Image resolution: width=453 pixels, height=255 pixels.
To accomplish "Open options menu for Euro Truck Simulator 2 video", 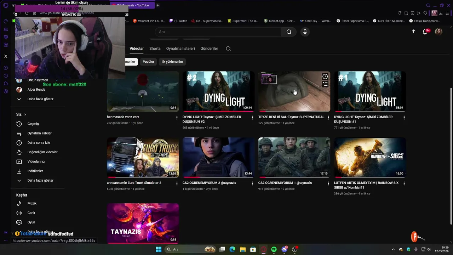I will coord(177,183).
